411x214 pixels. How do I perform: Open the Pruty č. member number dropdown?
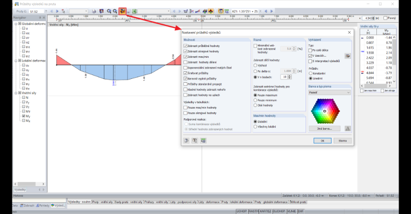(46, 11)
